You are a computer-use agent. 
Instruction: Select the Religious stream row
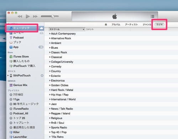[x=111, y=118]
